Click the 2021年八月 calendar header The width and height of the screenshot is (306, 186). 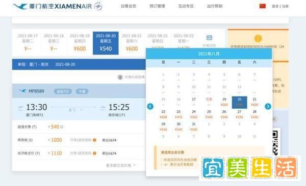coord(209,54)
